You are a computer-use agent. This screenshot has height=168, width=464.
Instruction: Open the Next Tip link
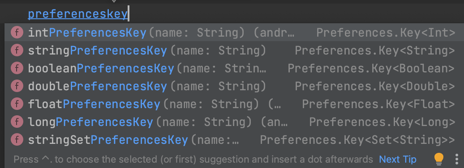[x=397, y=160]
